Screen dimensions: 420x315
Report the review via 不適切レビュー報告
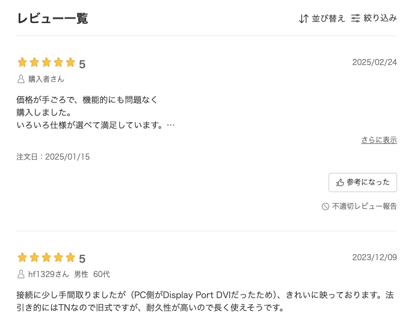[364, 206]
